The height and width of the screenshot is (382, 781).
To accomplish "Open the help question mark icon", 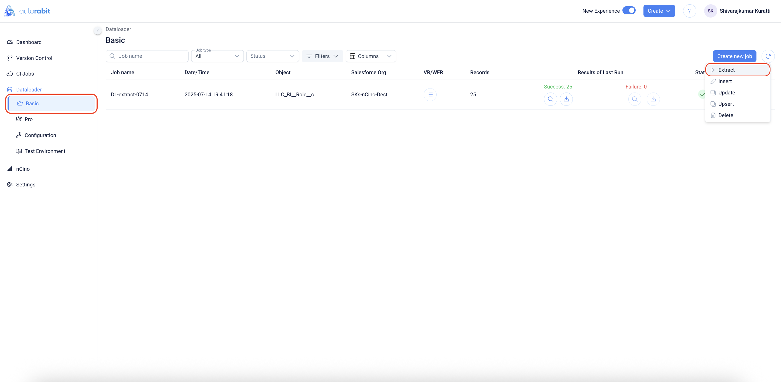I will 689,11.
